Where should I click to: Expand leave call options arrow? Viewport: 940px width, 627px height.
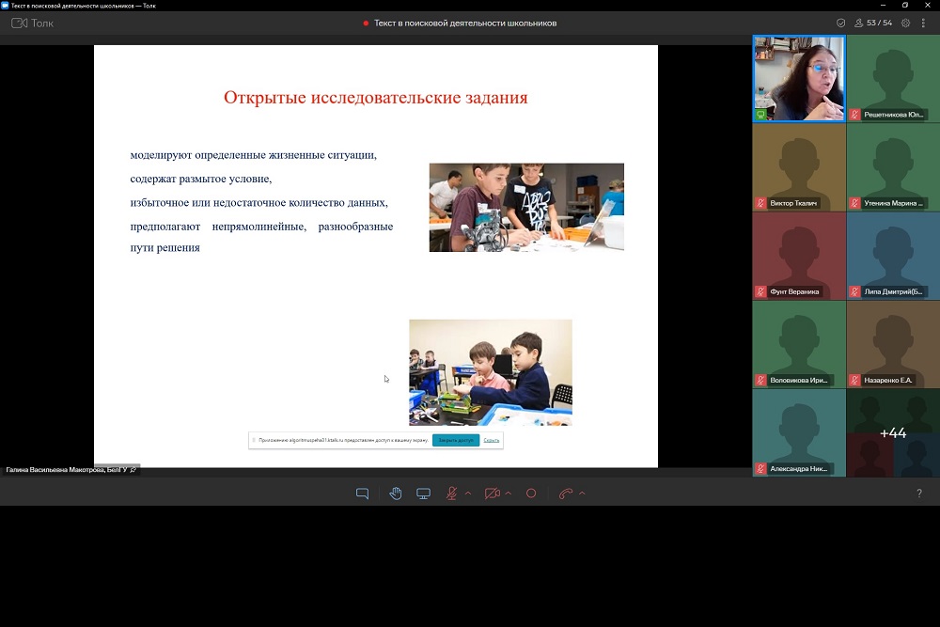(x=582, y=494)
